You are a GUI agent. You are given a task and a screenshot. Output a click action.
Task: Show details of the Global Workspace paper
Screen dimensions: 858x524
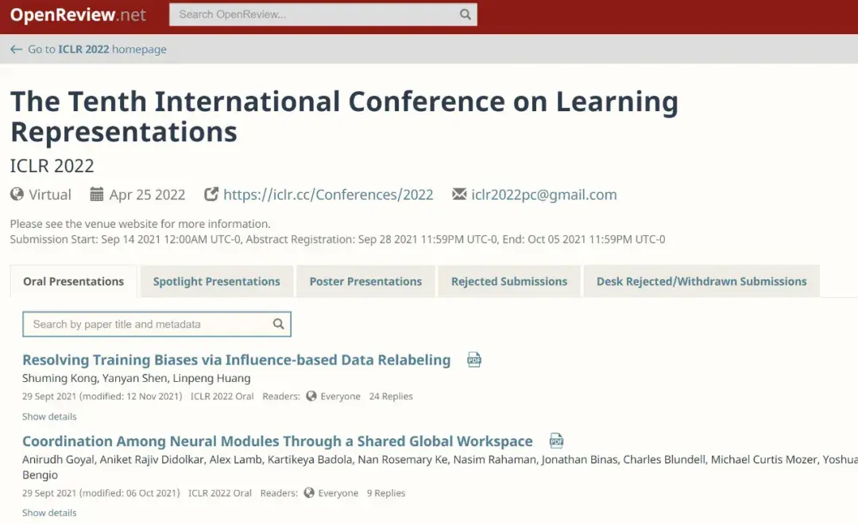[48, 512]
